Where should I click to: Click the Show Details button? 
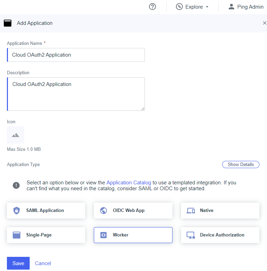click(240, 165)
